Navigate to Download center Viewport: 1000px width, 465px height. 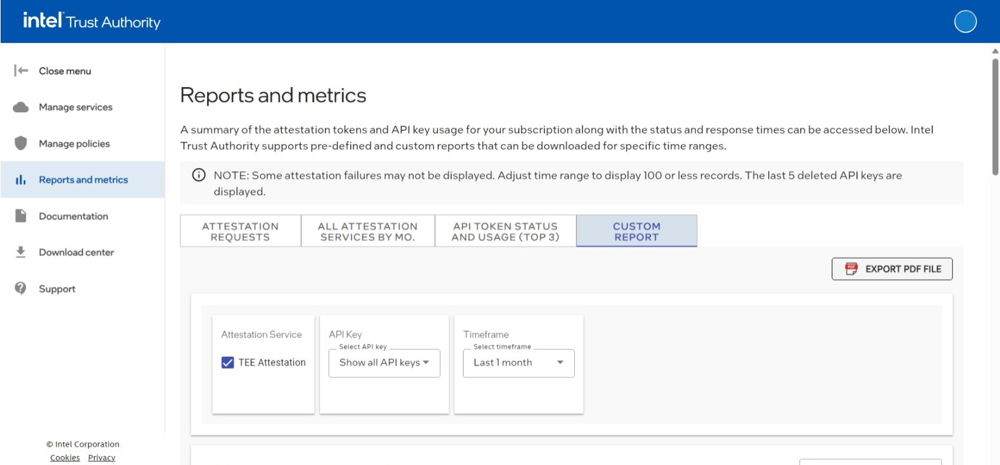[x=82, y=252]
